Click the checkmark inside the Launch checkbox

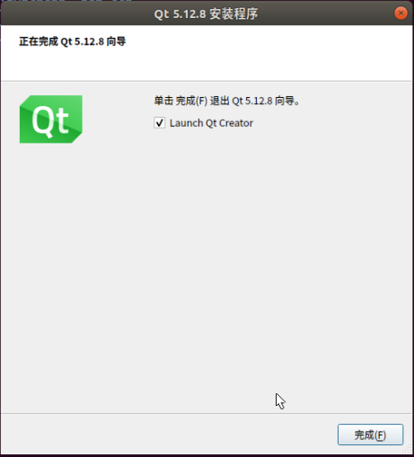tap(159, 123)
